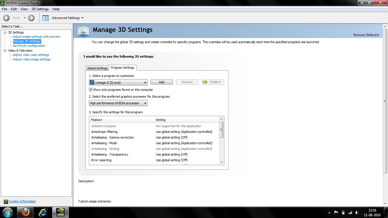
Task: Click the battery tray icon
Action: click(343, 213)
